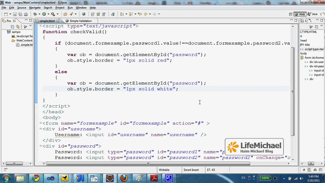Click the Last Edit Location icon
The height and width of the screenshot is (183, 325).
pyautogui.click(x=140, y=14)
